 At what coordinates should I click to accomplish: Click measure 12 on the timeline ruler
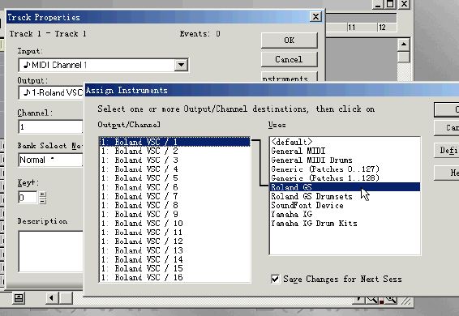tap(382, 28)
